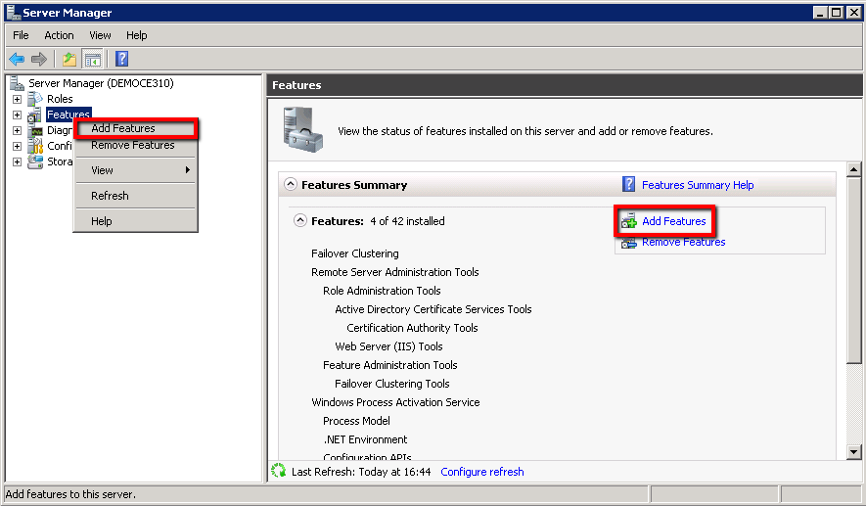Screen dimensions: 866x506
Task: Open the View submenu in context menu
Action: (135, 170)
